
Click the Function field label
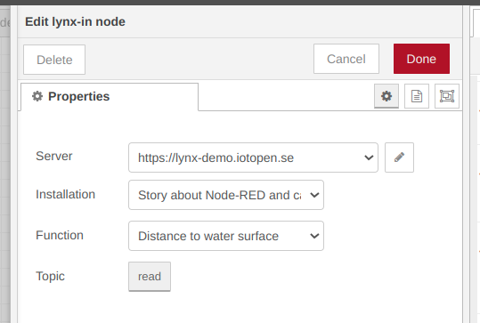(60, 235)
